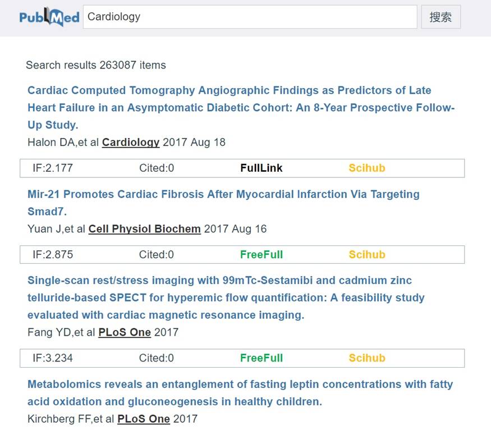This screenshot has width=491, height=430.
Task: Click the Cardiology journal link
Action: tap(130, 143)
